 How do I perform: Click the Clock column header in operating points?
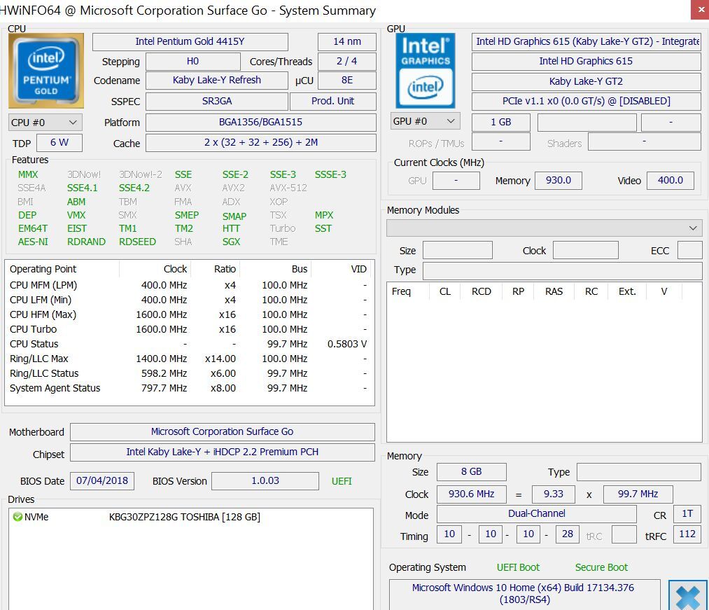pyautogui.click(x=175, y=269)
